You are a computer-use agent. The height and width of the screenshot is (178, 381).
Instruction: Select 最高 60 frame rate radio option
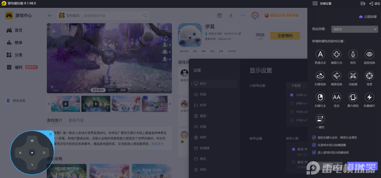point(294,149)
